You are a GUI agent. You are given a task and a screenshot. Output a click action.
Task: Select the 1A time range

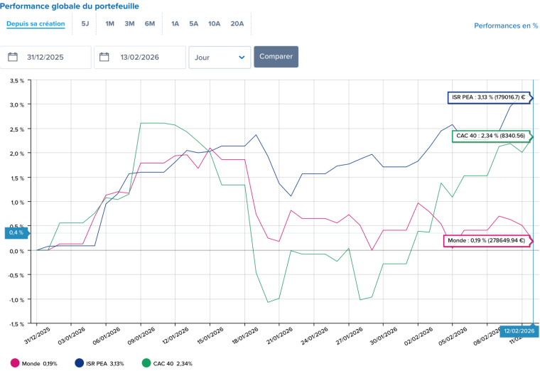pyautogui.click(x=175, y=23)
